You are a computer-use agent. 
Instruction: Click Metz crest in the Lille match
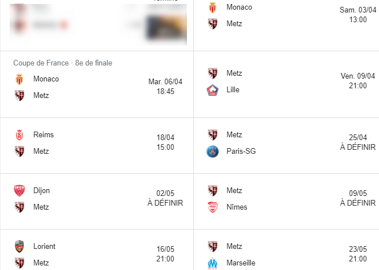(213, 73)
